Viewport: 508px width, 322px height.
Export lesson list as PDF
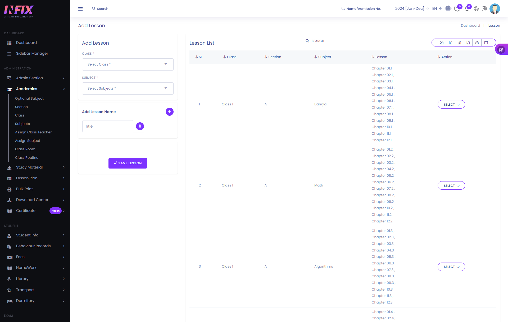pyautogui.click(x=468, y=43)
